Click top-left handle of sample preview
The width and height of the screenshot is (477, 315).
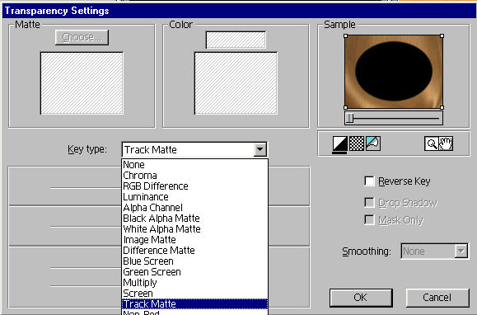pos(345,36)
